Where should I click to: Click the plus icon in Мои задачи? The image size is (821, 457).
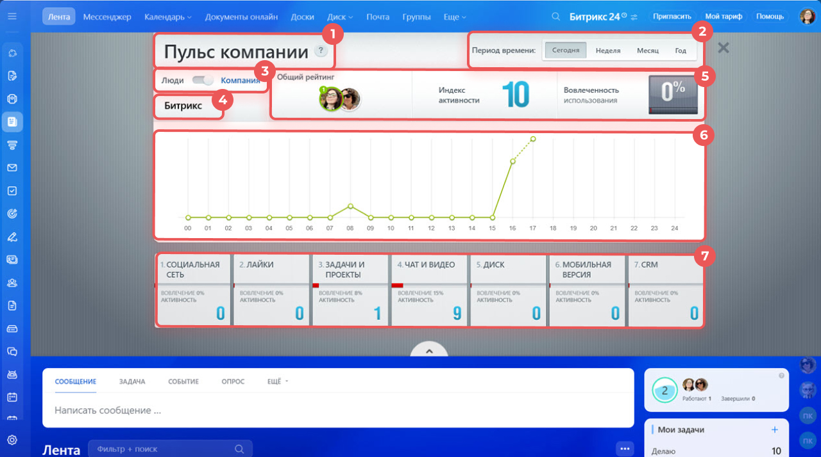click(x=775, y=429)
